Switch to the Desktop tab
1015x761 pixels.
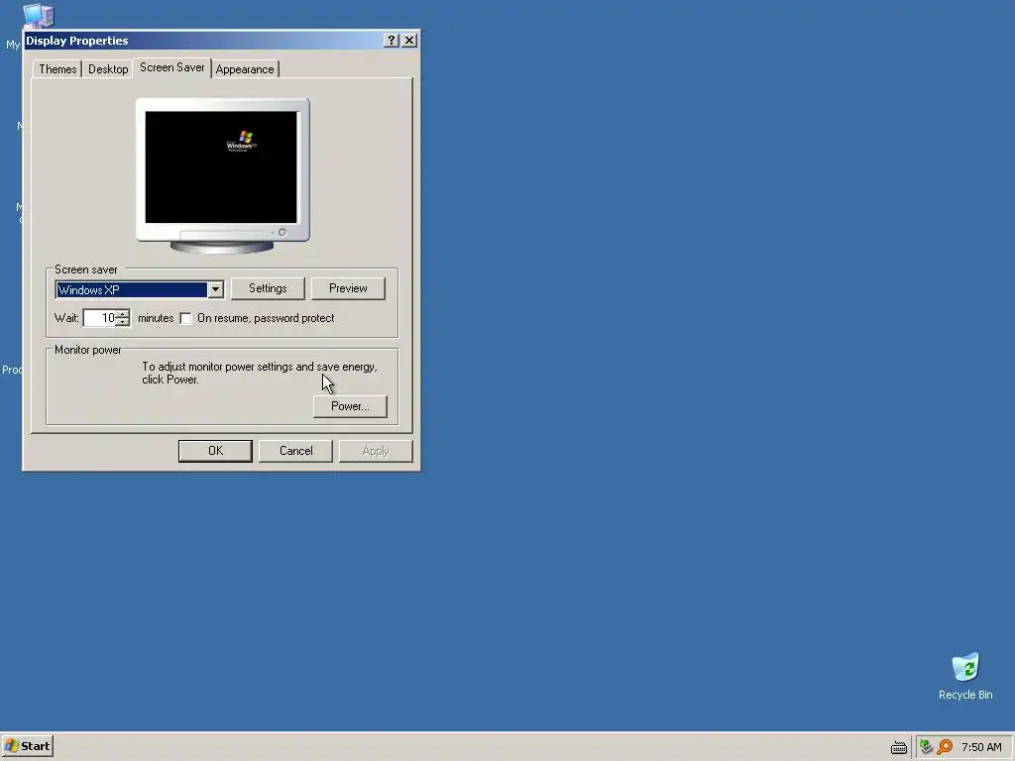[x=108, y=69]
